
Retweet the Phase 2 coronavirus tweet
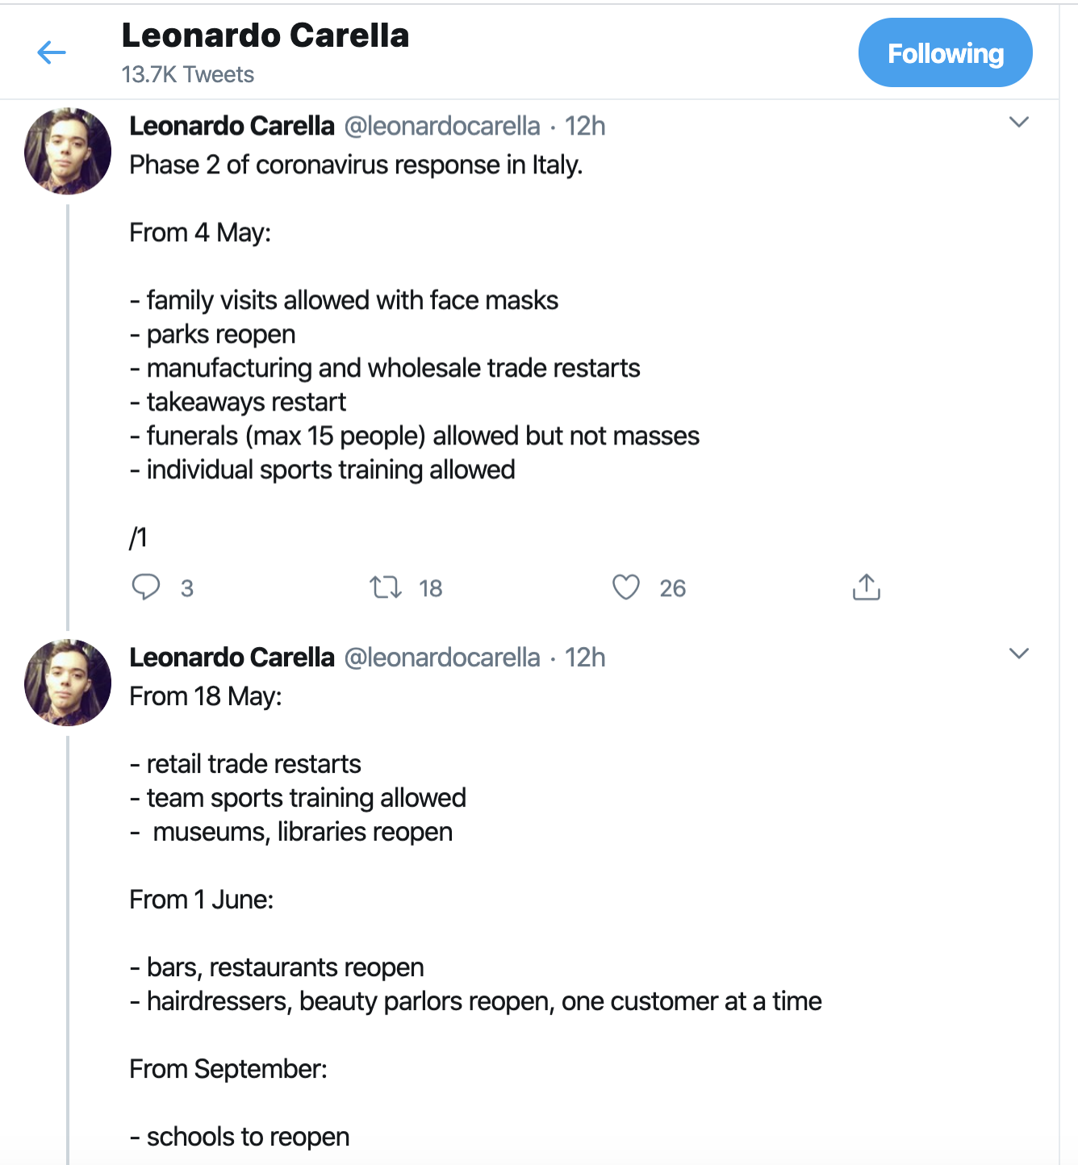pyautogui.click(x=386, y=587)
